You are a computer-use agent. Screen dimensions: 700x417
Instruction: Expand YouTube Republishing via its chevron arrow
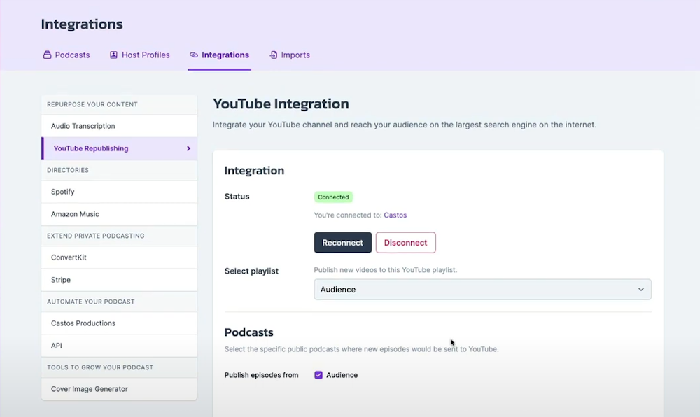[x=188, y=148]
